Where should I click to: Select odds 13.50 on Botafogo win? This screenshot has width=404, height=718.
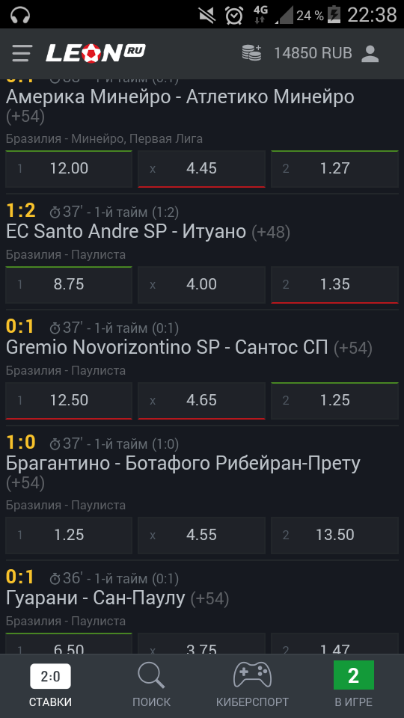point(335,535)
